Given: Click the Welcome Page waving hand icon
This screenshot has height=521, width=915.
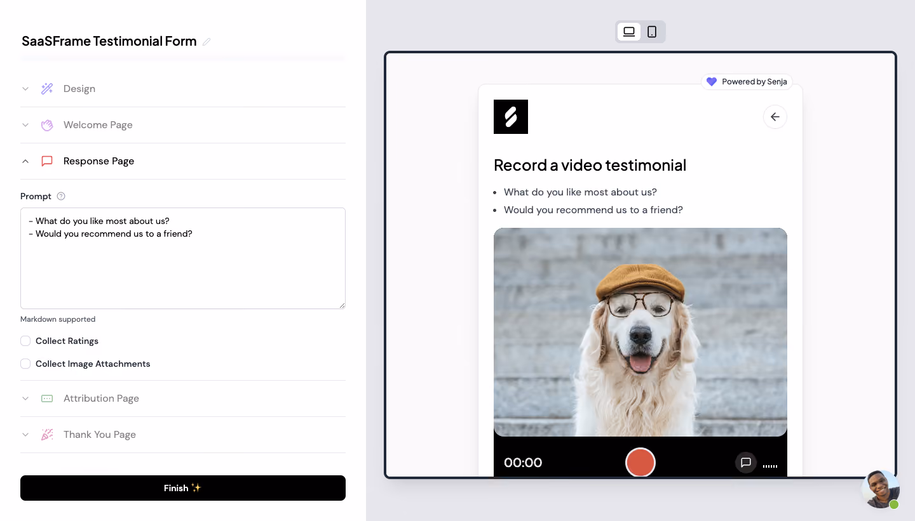Looking at the screenshot, I should pos(47,125).
